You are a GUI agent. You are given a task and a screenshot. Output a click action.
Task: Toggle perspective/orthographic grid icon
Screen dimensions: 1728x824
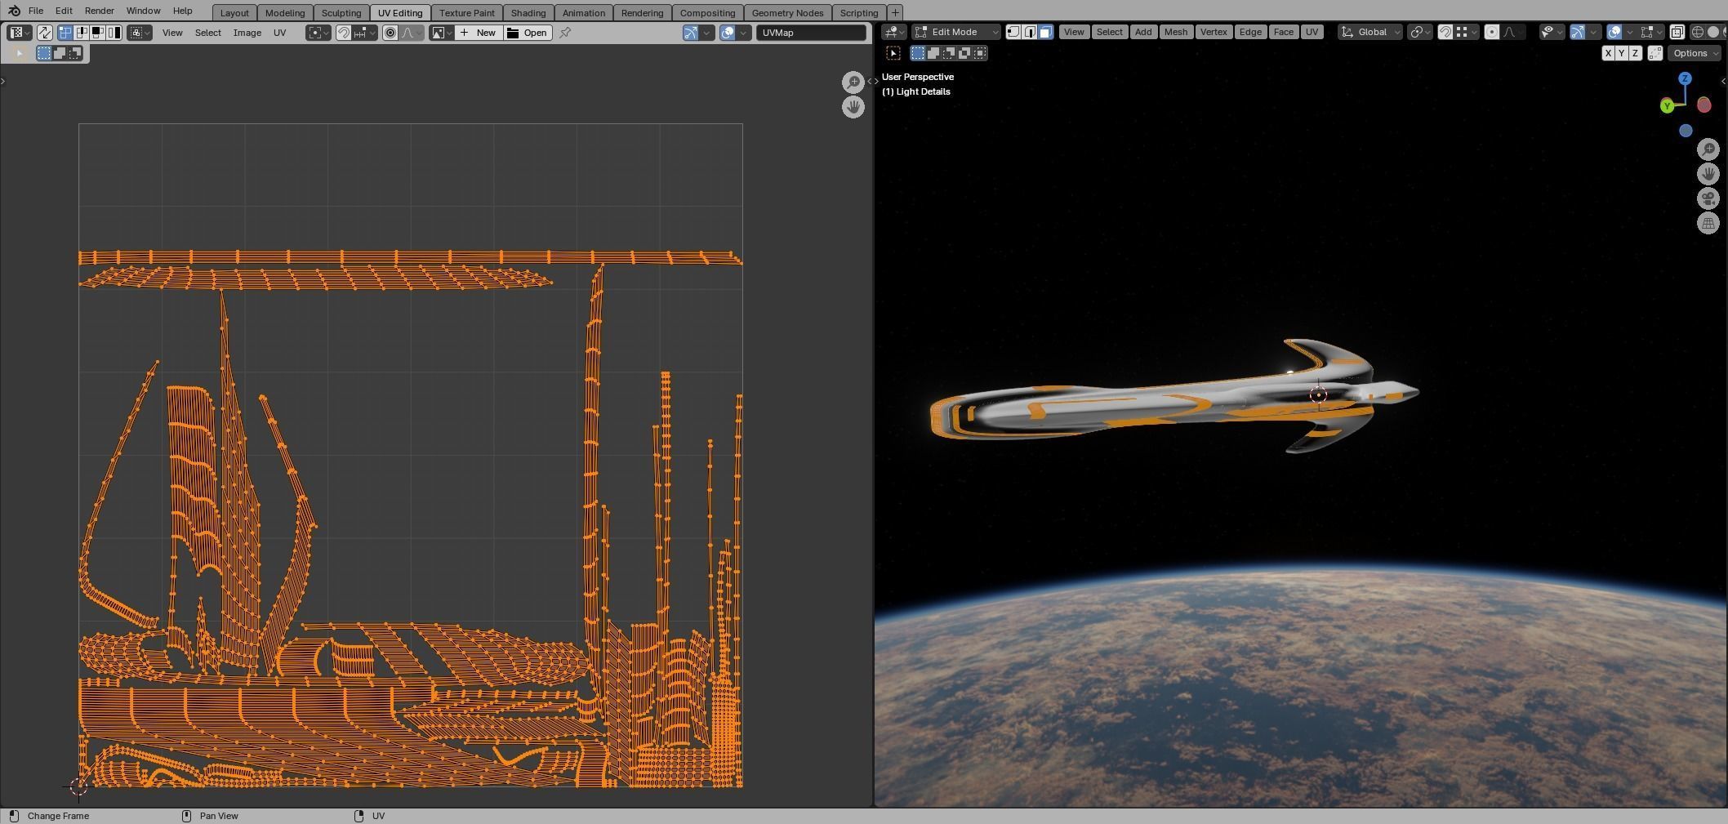[1708, 223]
